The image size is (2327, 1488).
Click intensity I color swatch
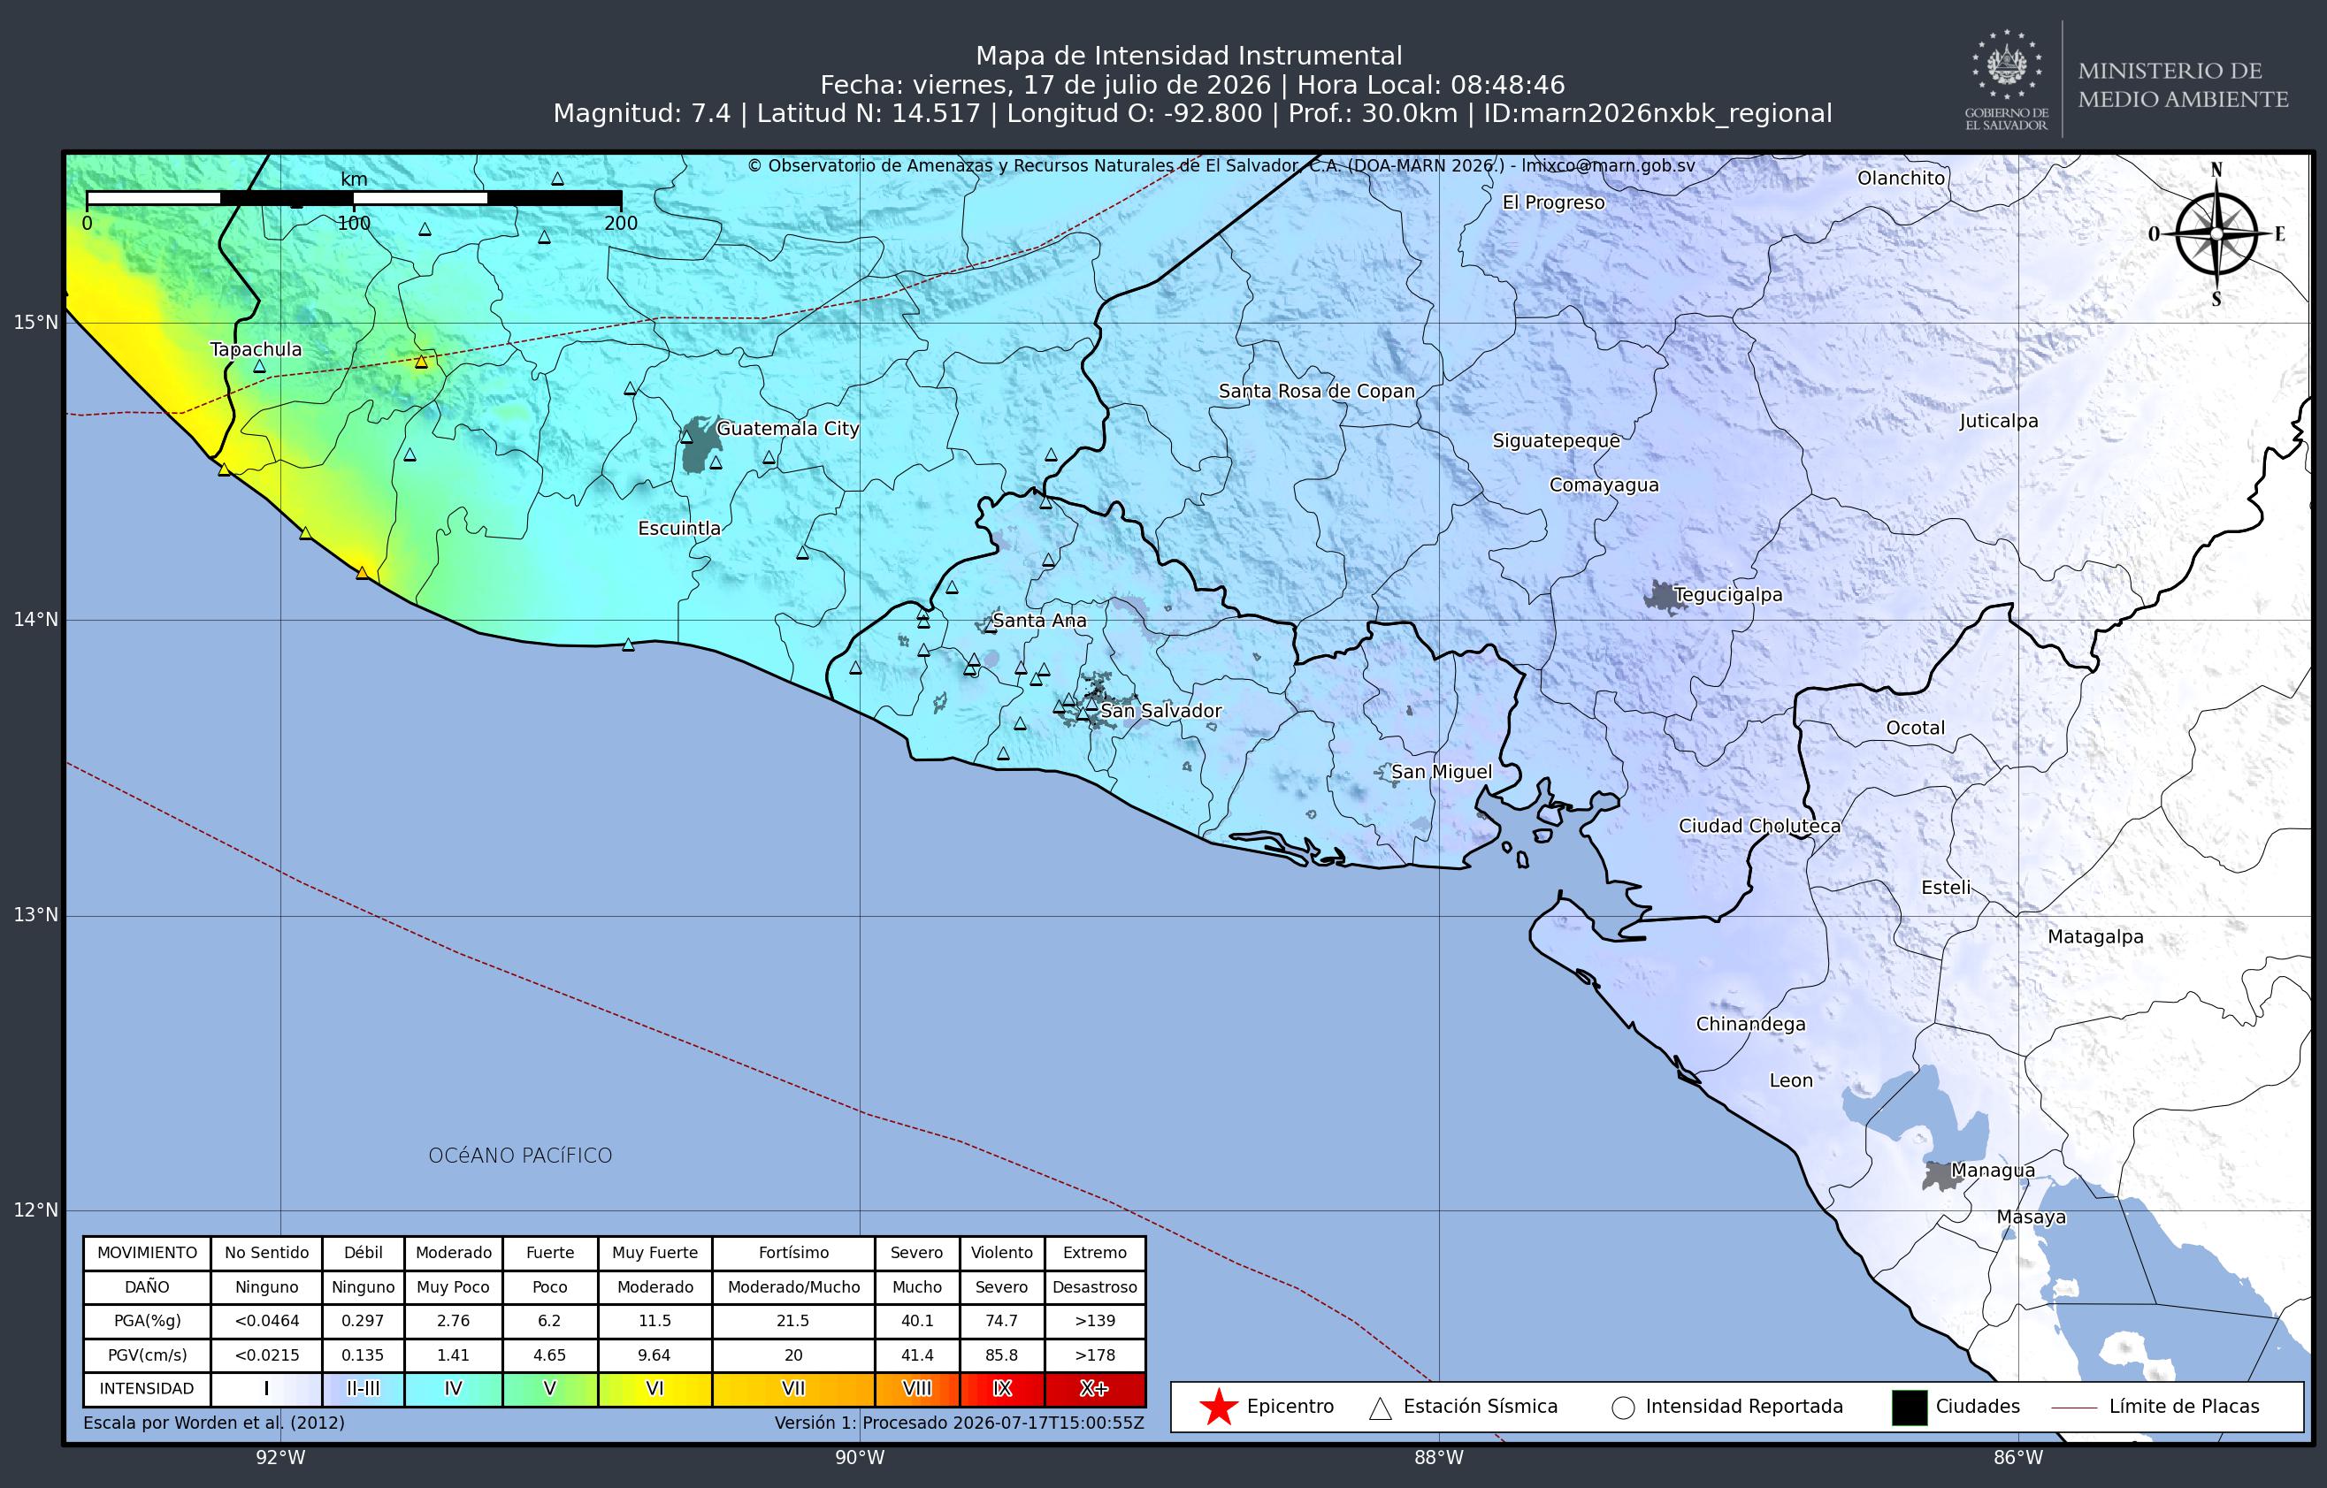[267, 1390]
